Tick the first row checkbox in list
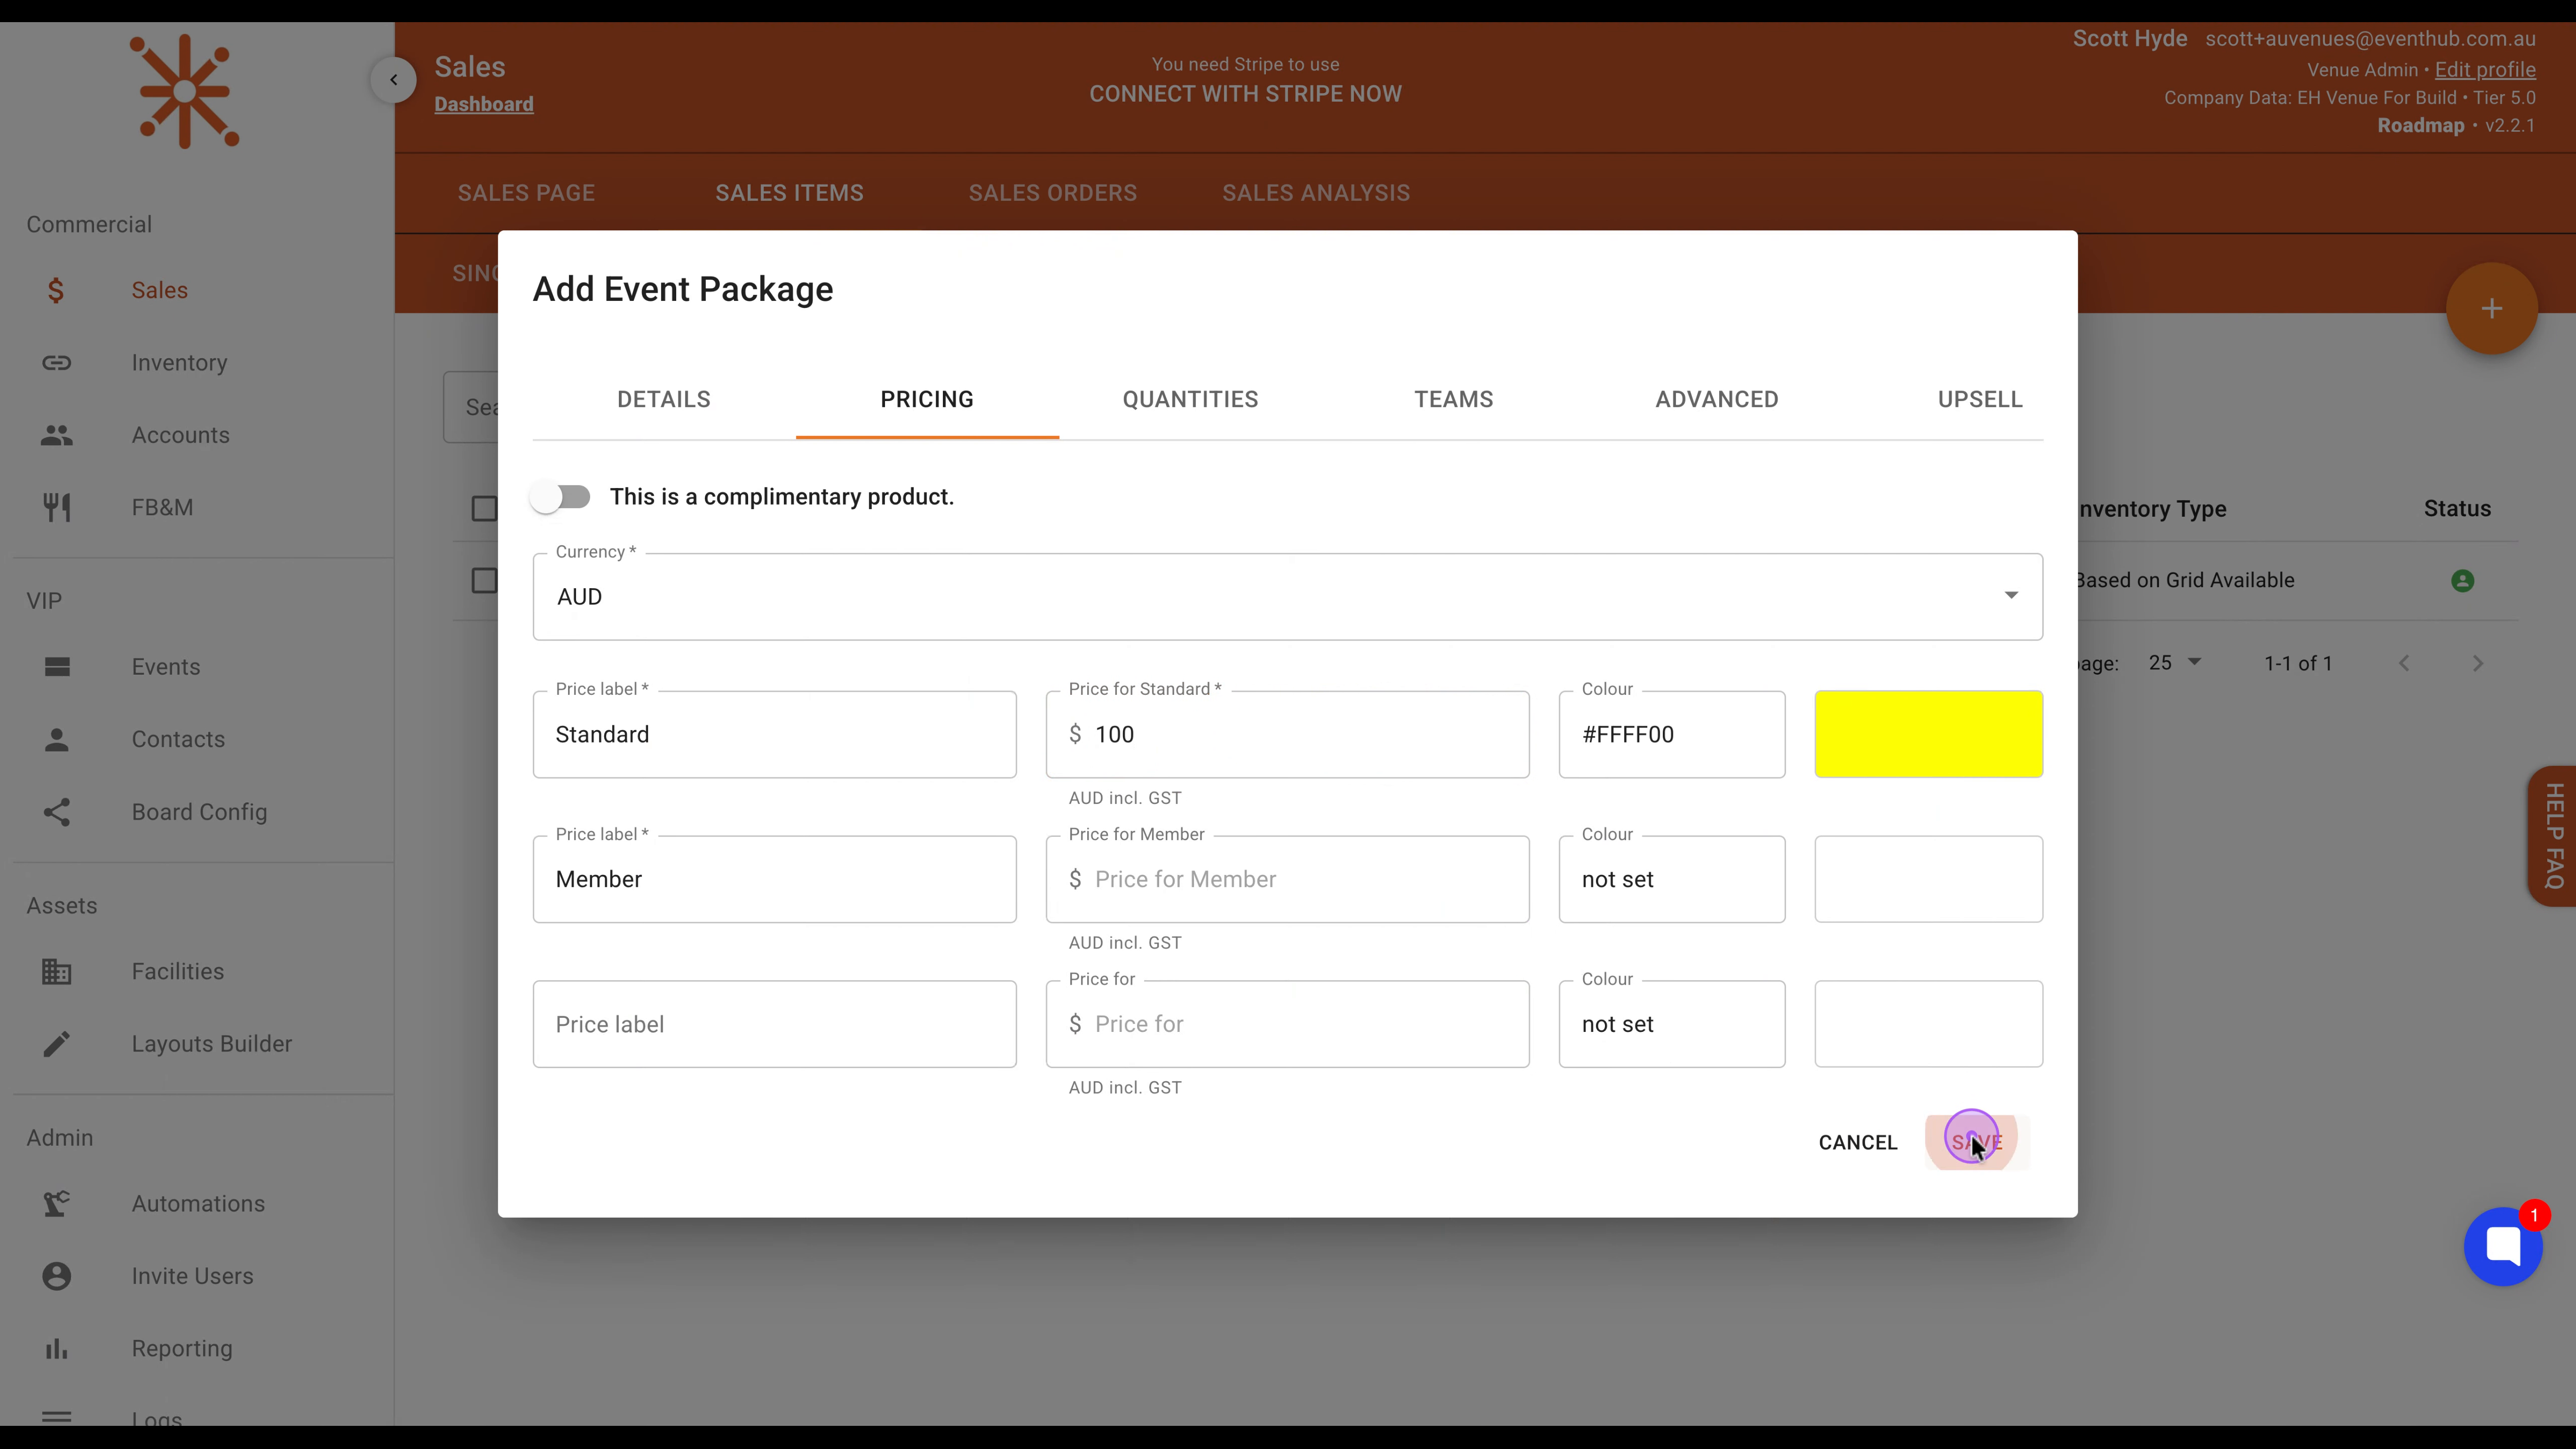2576x1449 pixels. (484, 581)
